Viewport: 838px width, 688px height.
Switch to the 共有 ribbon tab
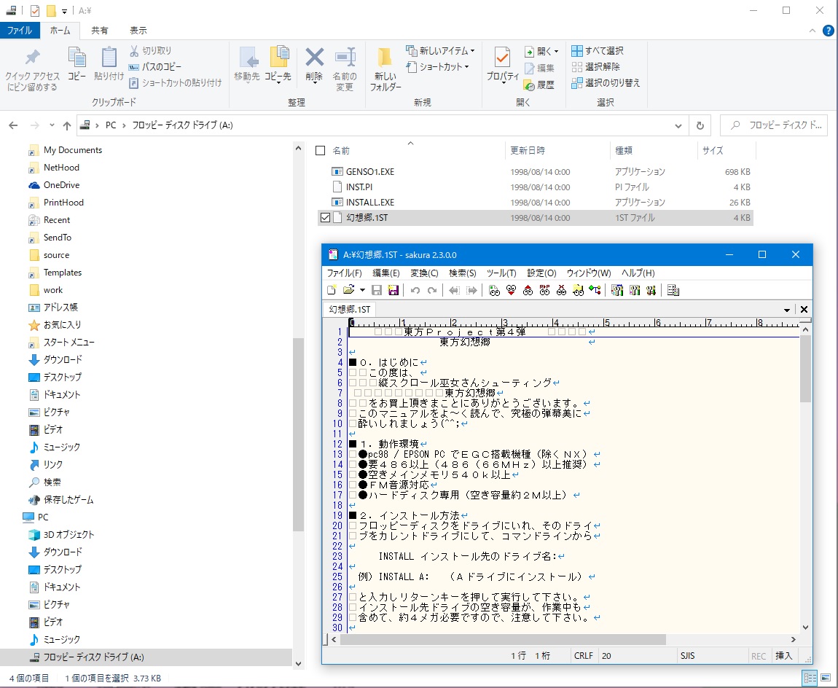(x=99, y=31)
